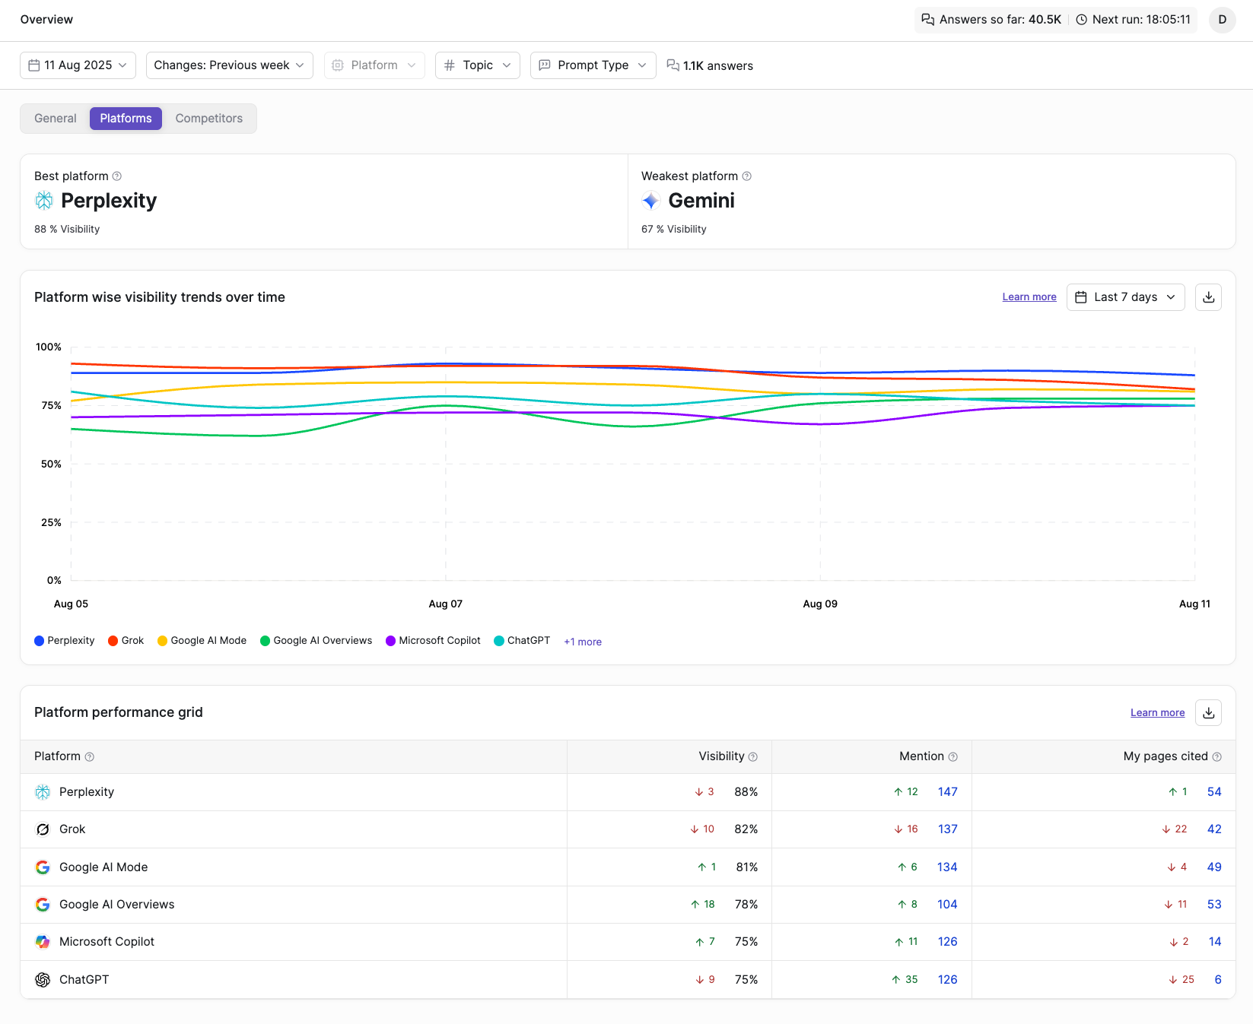Click the help icon beside Weakest platform
Screen dimensions: 1253x1024
(x=747, y=176)
